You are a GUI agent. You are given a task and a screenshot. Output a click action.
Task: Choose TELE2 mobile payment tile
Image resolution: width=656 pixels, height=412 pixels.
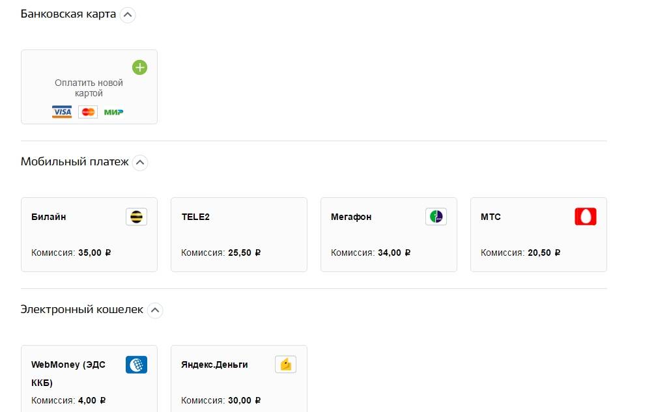tap(238, 234)
